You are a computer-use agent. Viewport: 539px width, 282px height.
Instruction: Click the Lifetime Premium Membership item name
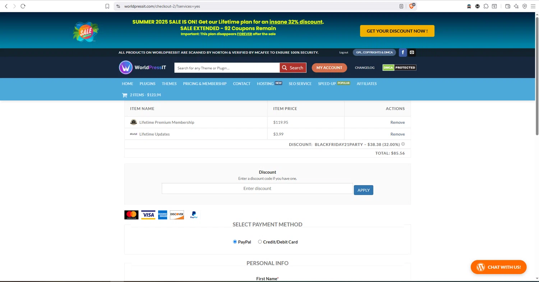coord(167,122)
